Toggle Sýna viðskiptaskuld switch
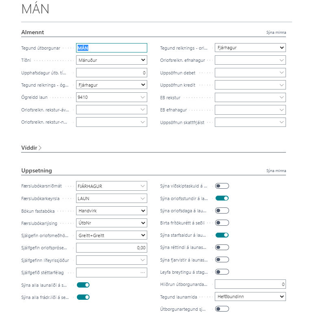The height and width of the screenshot is (314, 312). point(222,186)
